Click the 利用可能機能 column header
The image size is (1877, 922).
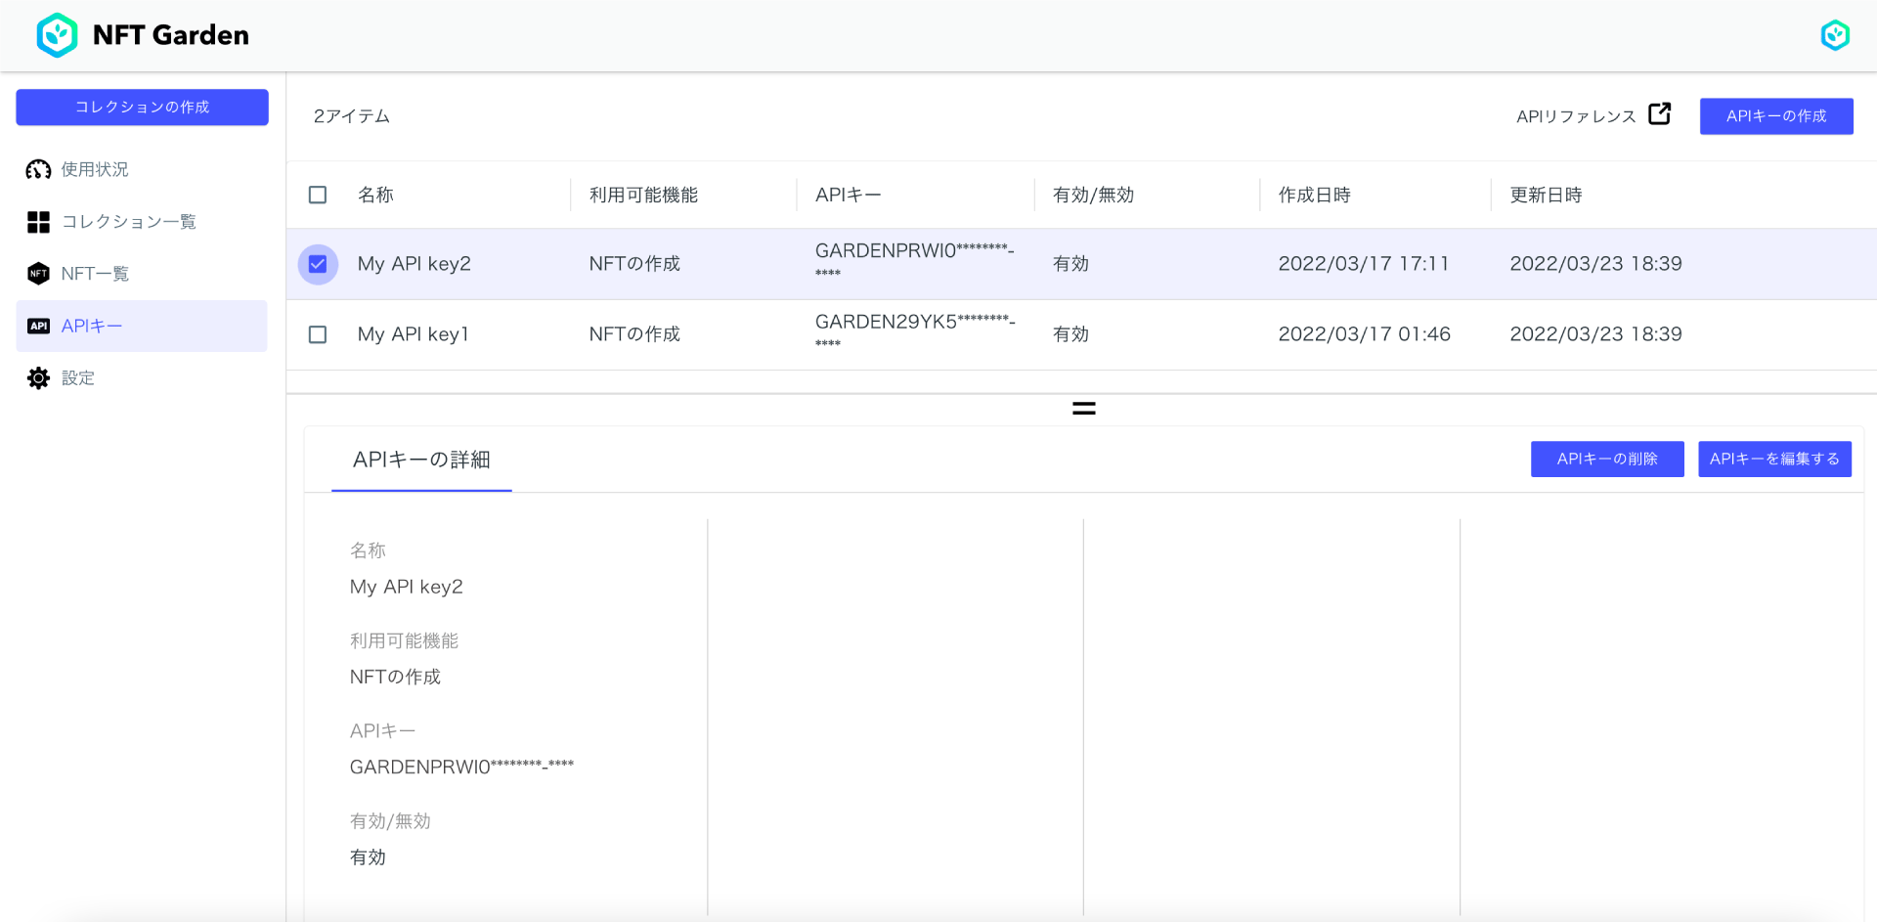(643, 195)
